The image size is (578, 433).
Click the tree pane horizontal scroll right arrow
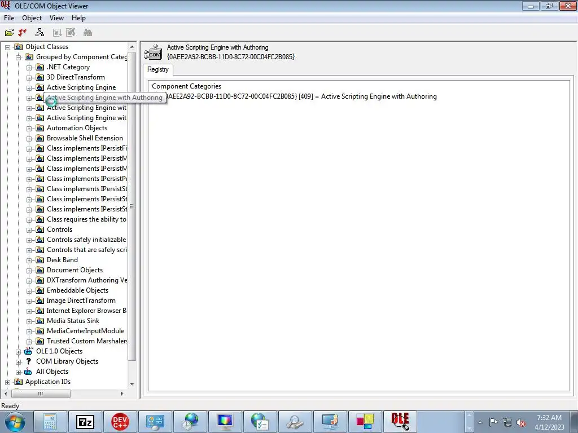[x=122, y=394]
